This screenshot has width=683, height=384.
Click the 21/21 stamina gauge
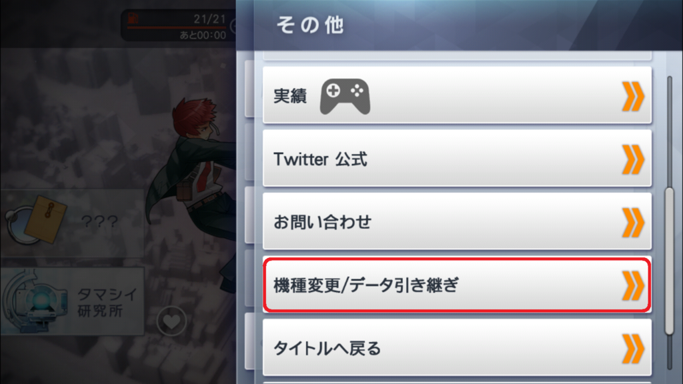click(x=177, y=25)
